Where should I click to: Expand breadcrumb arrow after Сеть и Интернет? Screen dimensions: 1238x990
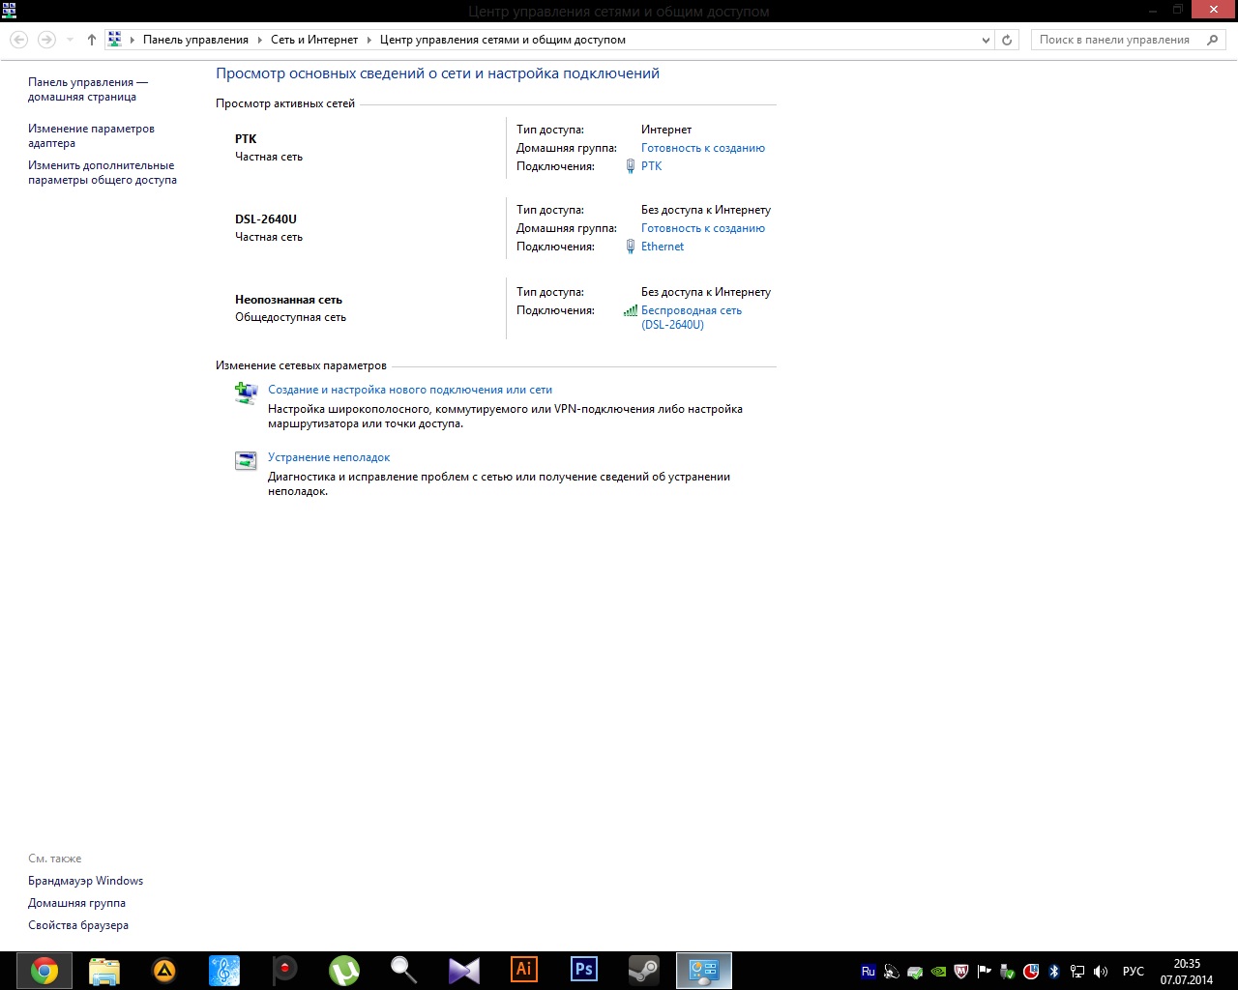tap(368, 40)
